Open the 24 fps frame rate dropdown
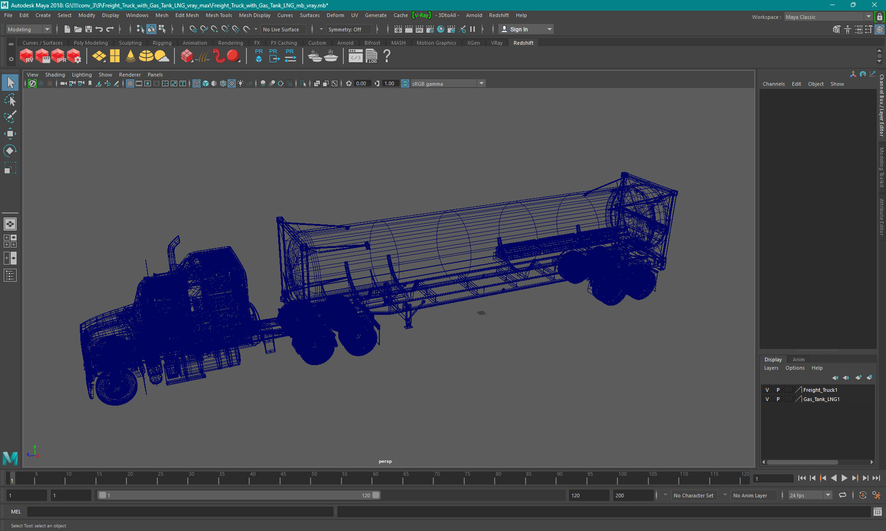The image size is (886, 531). click(x=810, y=495)
